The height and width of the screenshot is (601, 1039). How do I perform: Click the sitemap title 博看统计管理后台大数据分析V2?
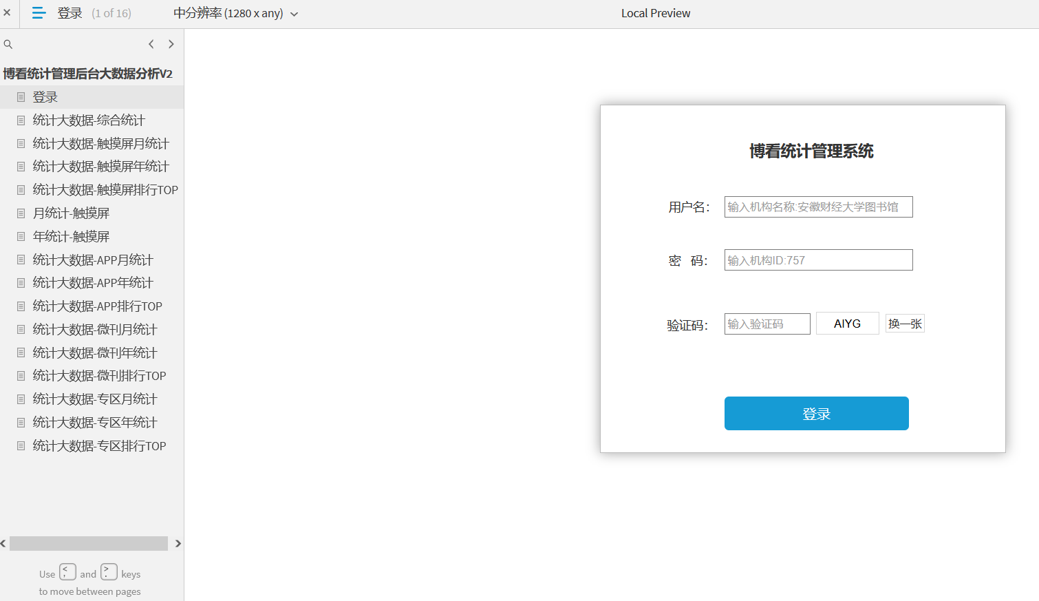pos(88,74)
